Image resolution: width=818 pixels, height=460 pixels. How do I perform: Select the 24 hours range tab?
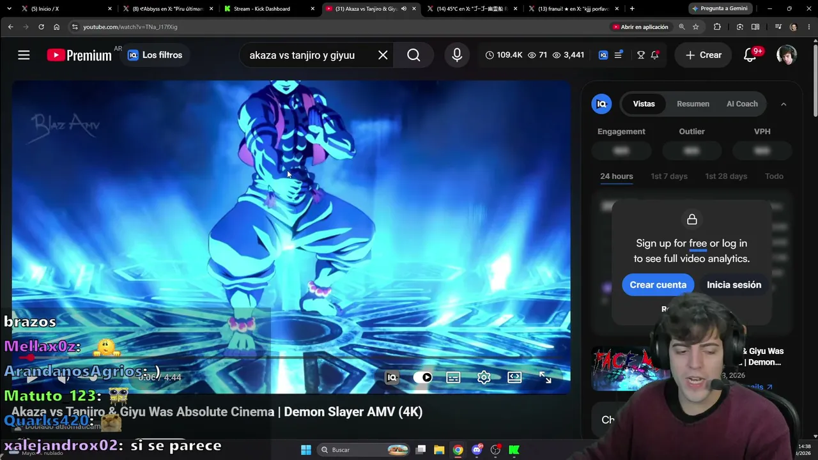[617, 176]
